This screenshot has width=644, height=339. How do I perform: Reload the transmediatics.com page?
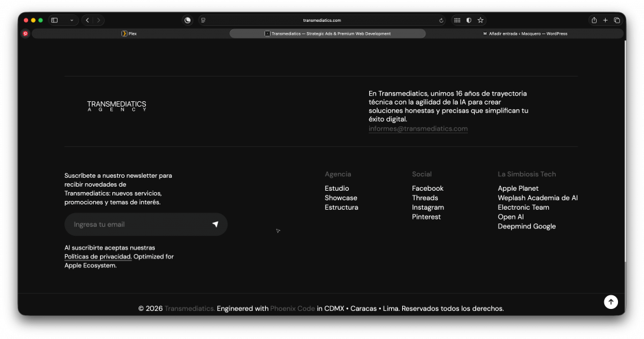coord(441,21)
